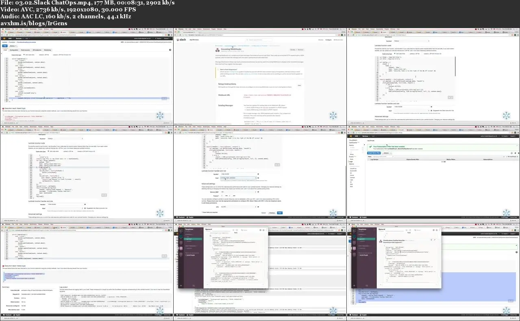Click the AWS cube logo in top-left thumbnail
The image size is (520, 321).
pos(4,38)
